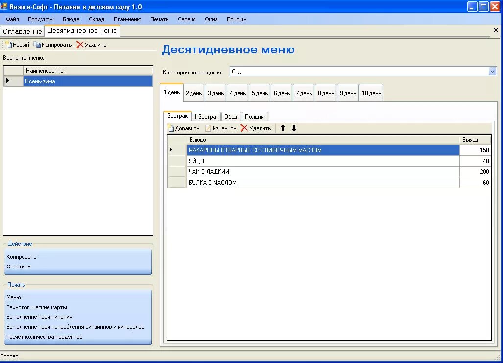This screenshot has width=503, height=363.
Task: Switch to the 2 день tab
Action: pyautogui.click(x=194, y=93)
